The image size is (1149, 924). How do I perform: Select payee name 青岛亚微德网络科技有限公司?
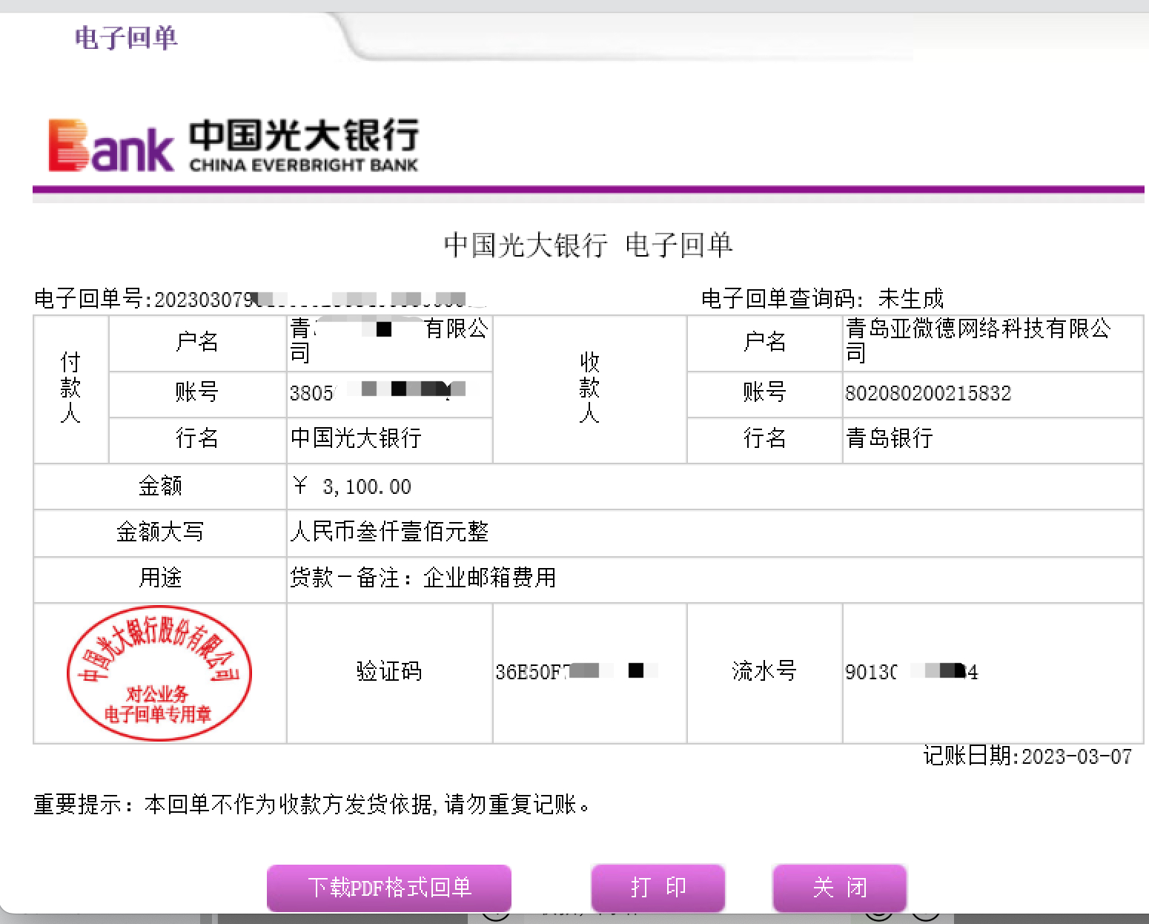[979, 340]
